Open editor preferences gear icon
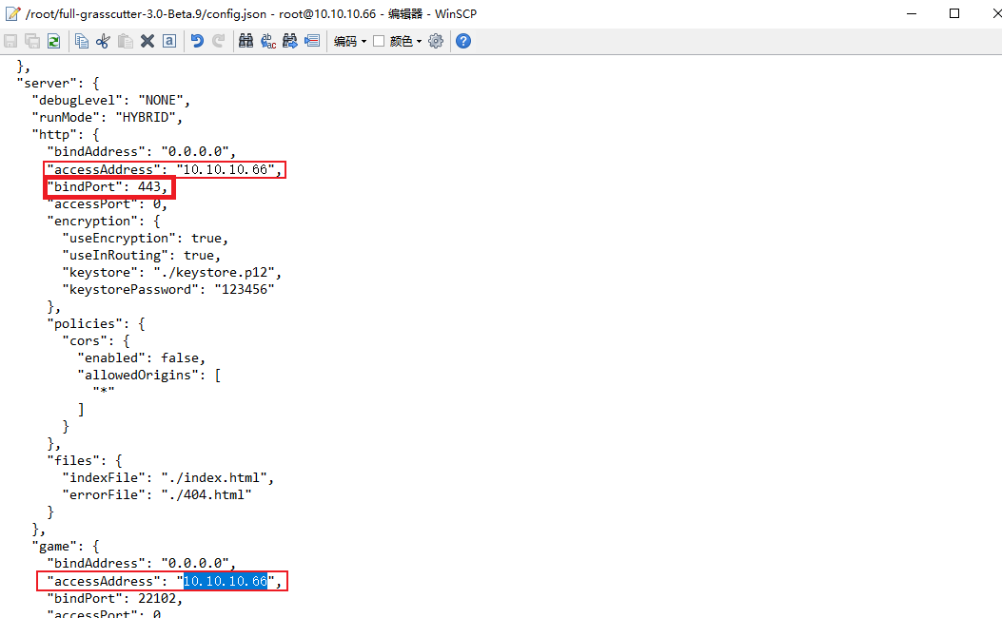 (x=436, y=41)
